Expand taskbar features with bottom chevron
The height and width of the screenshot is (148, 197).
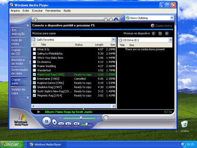tap(27, 97)
